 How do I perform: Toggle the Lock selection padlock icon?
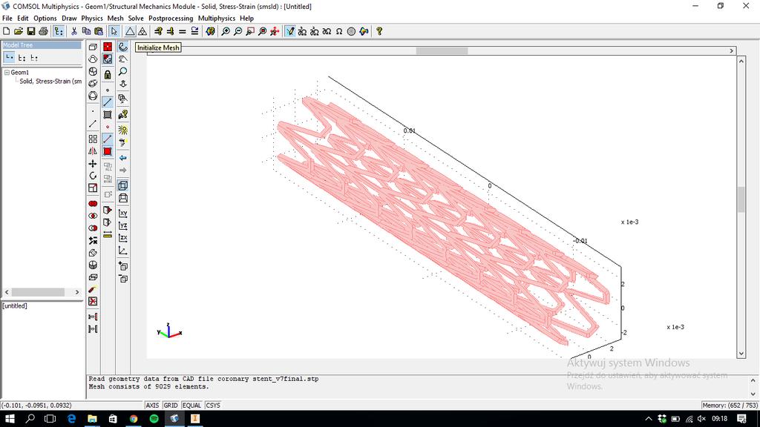108,75
